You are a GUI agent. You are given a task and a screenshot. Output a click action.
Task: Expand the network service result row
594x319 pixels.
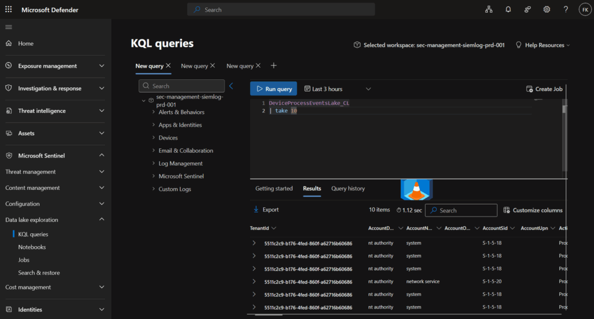(254, 281)
